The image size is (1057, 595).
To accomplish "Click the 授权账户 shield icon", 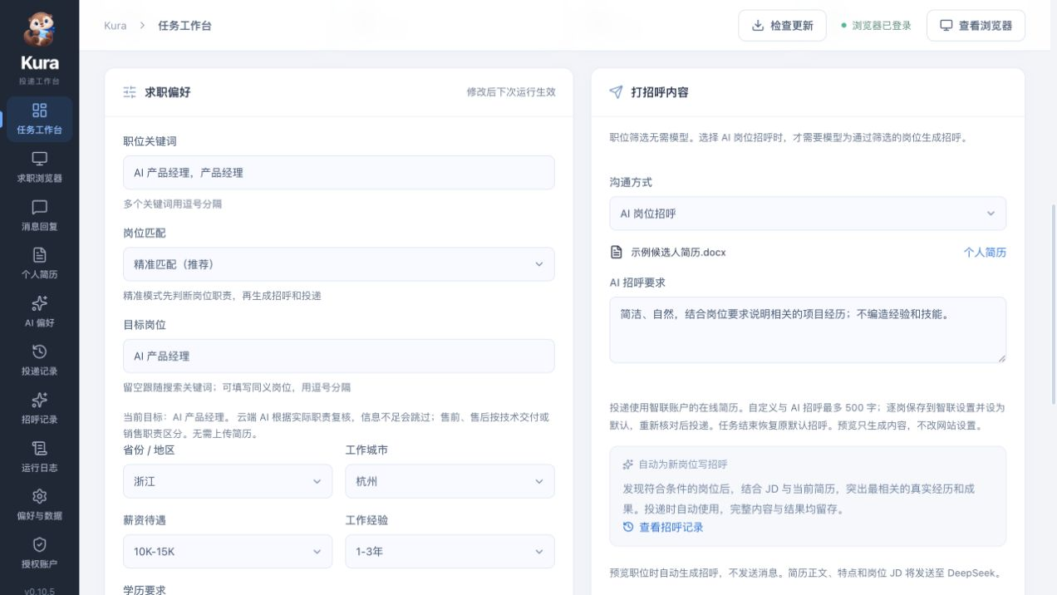I will click(39, 544).
